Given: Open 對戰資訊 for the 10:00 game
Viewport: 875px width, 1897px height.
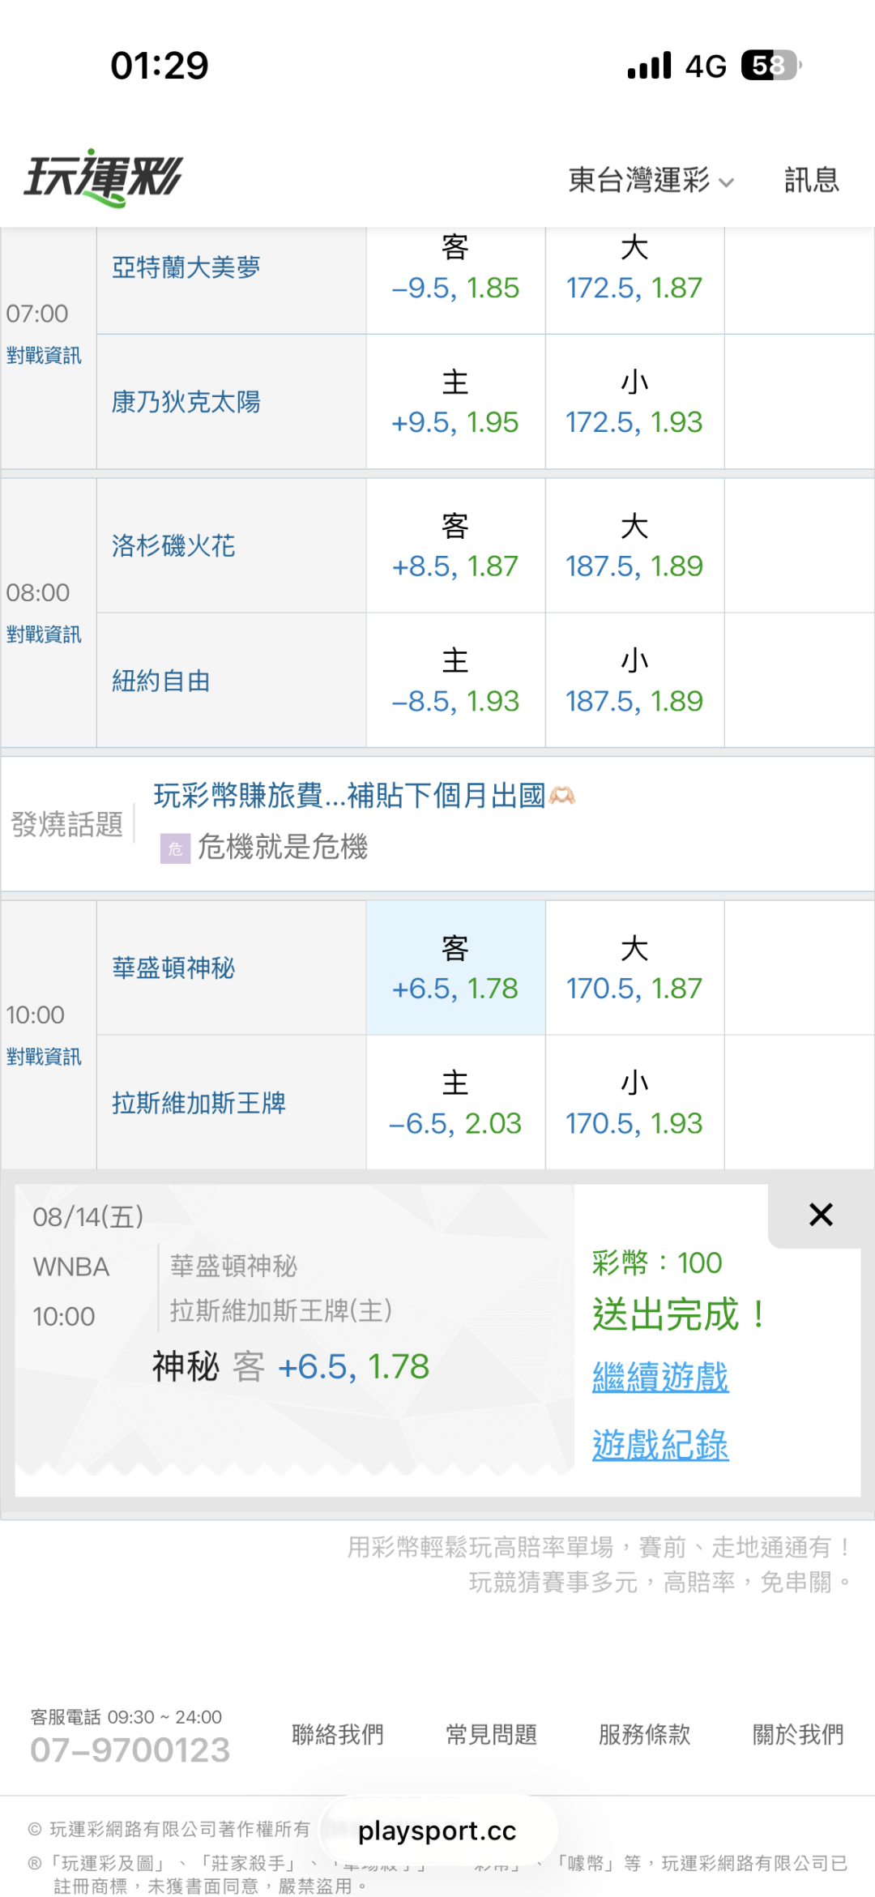Looking at the screenshot, I should [44, 1057].
